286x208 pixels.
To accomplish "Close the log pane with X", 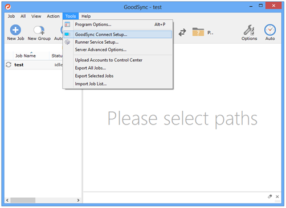I will pyautogui.click(x=277, y=197).
